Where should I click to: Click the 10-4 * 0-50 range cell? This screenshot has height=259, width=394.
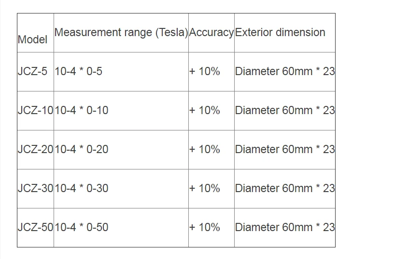click(121, 228)
